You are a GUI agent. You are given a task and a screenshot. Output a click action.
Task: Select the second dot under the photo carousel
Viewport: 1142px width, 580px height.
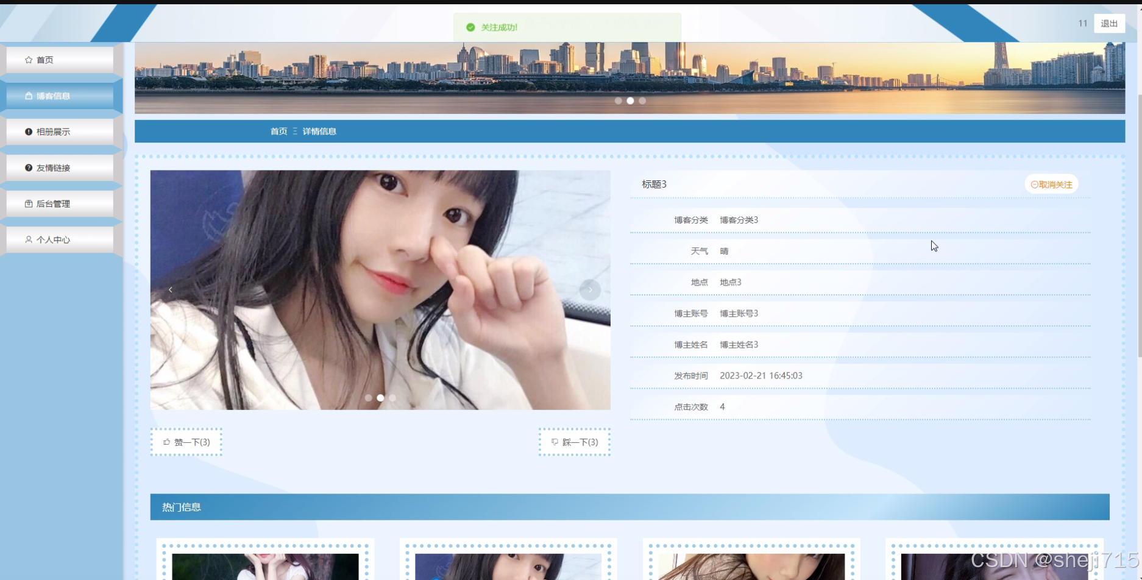380,398
